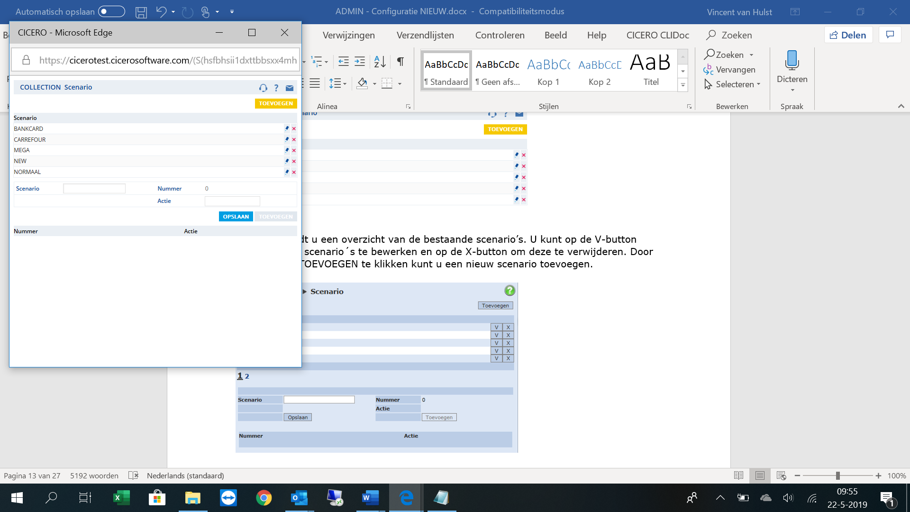
Task: Select the Standaard style
Action: 446,71
